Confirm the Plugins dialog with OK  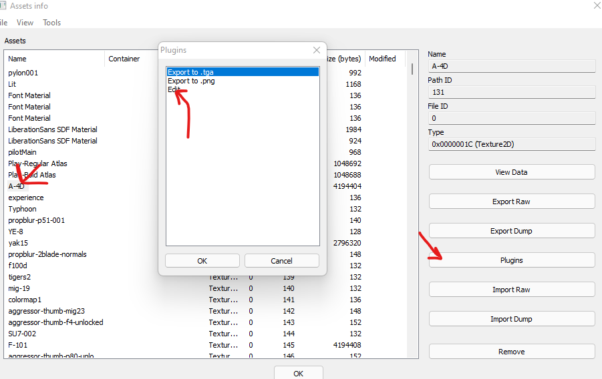pos(202,261)
